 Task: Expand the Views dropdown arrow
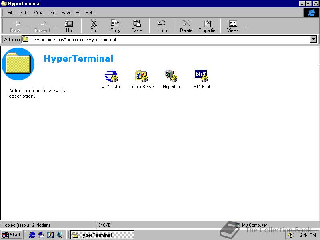(246, 26)
